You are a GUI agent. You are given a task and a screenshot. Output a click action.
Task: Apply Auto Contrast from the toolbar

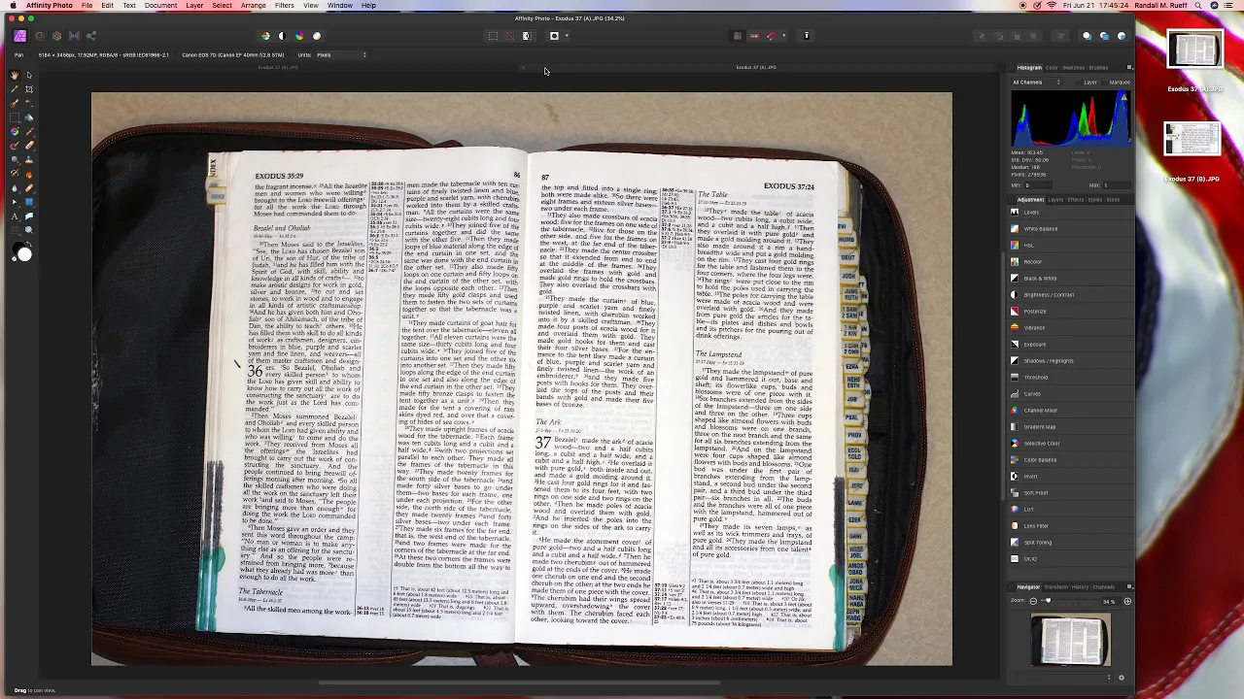click(x=282, y=36)
